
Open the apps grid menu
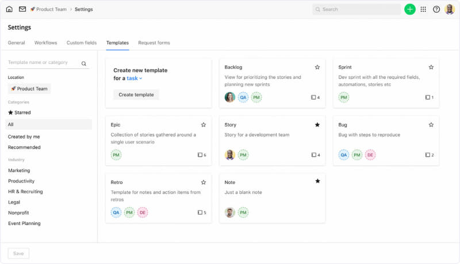pyautogui.click(x=423, y=9)
